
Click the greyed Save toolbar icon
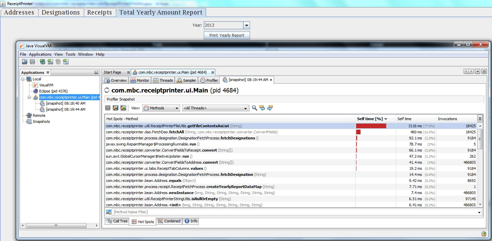point(32,62)
